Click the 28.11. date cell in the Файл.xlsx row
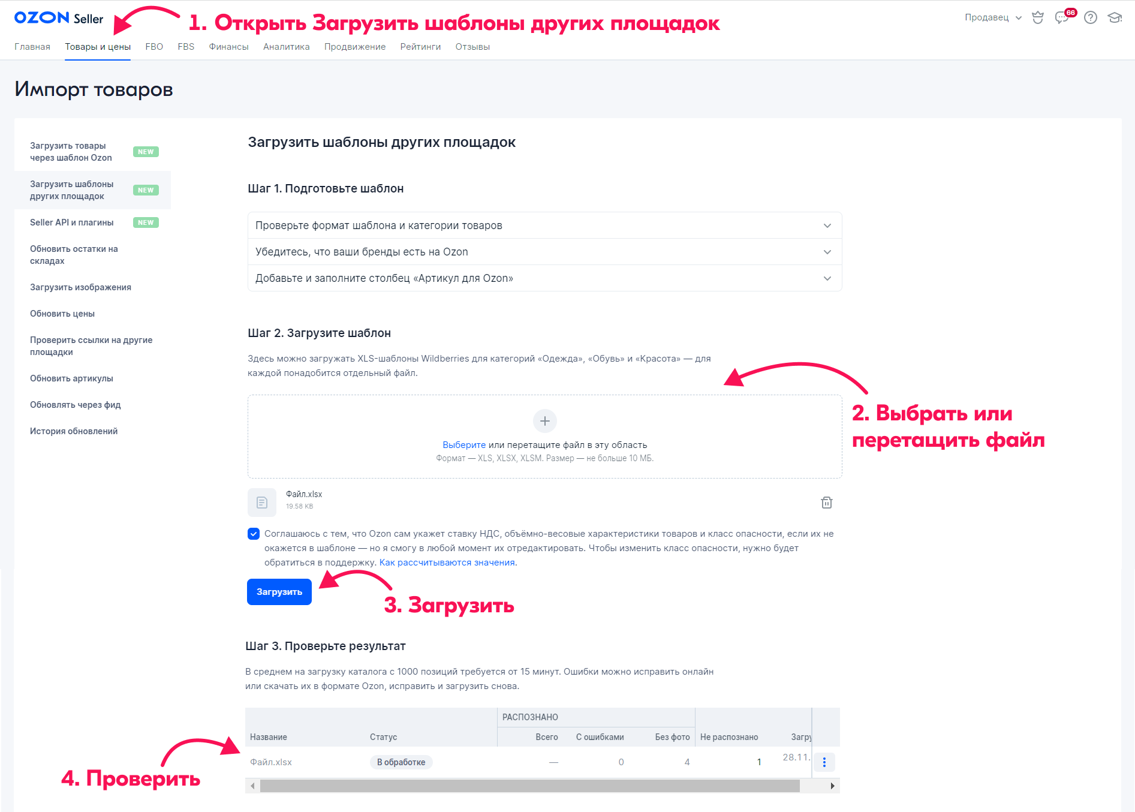The width and height of the screenshot is (1135, 812). (796, 757)
